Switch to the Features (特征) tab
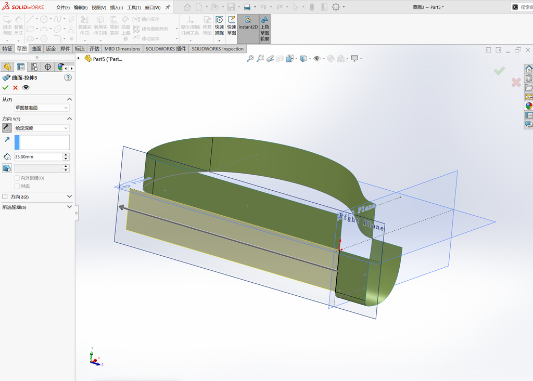 click(7, 49)
